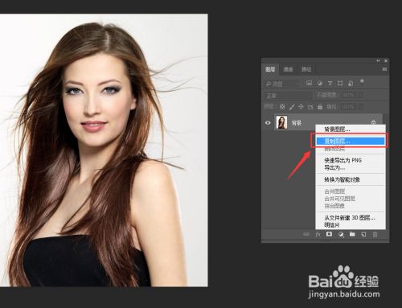Filter layers by type layer icon
Image resolution: width=402 pixels, height=308 pixels.
tap(330, 83)
